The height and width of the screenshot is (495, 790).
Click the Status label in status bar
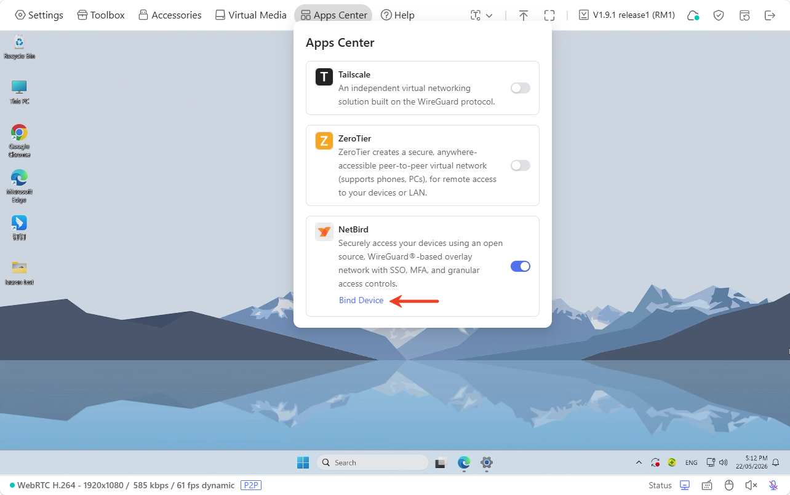(x=660, y=485)
